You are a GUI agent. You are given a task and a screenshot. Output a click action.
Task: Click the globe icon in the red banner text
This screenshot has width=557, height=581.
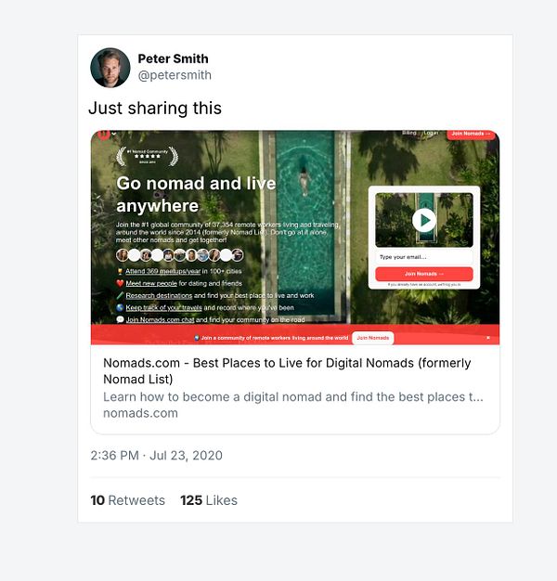click(197, 338)
